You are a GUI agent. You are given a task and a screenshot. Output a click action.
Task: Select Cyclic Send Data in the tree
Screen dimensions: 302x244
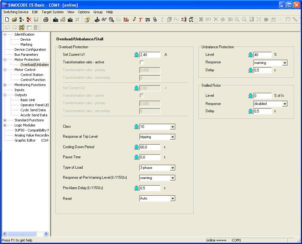[33, 110]
